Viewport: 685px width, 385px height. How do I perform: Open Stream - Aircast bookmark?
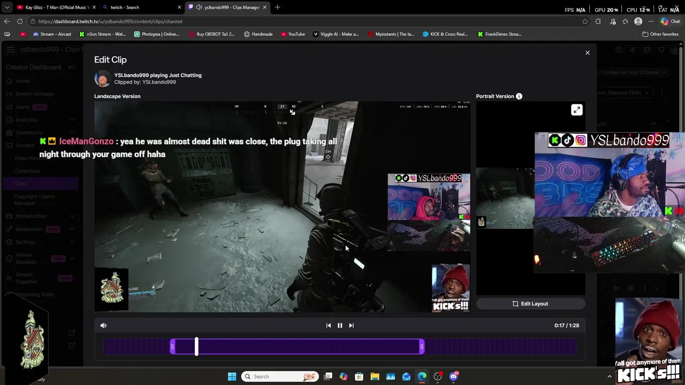52,34
